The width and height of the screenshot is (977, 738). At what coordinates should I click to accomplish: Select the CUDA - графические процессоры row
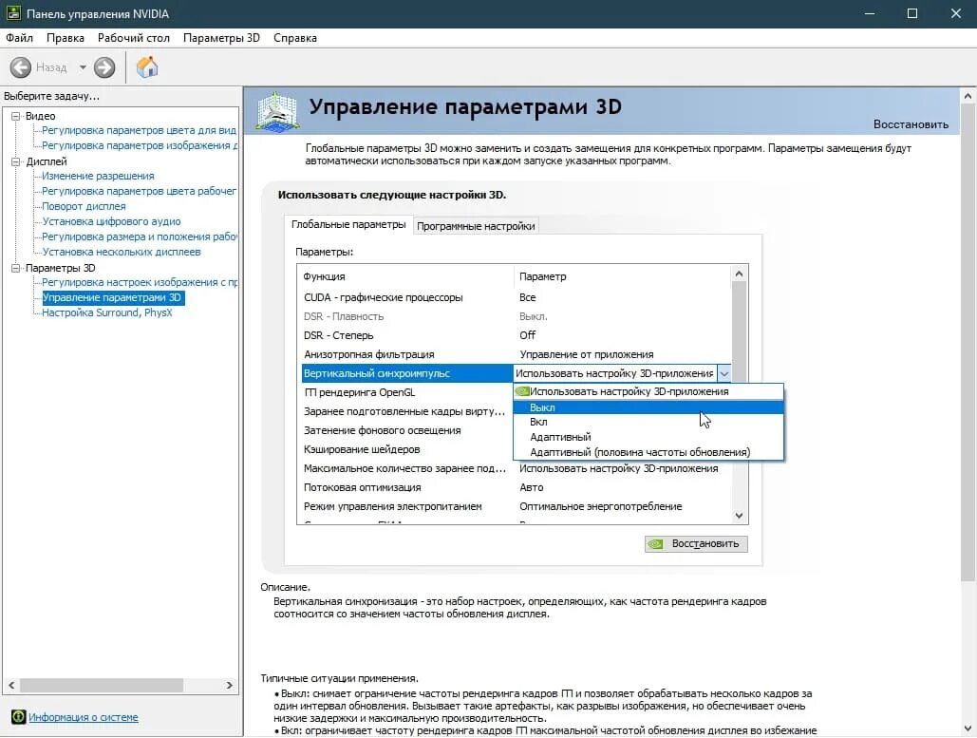pyautogui.click(x=516, y=297)
